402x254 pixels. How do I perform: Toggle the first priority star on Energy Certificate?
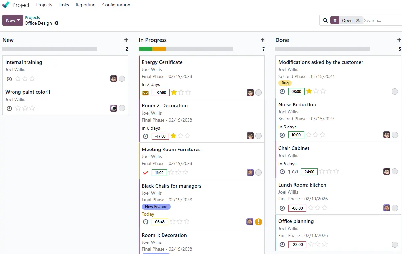(174, 92)
